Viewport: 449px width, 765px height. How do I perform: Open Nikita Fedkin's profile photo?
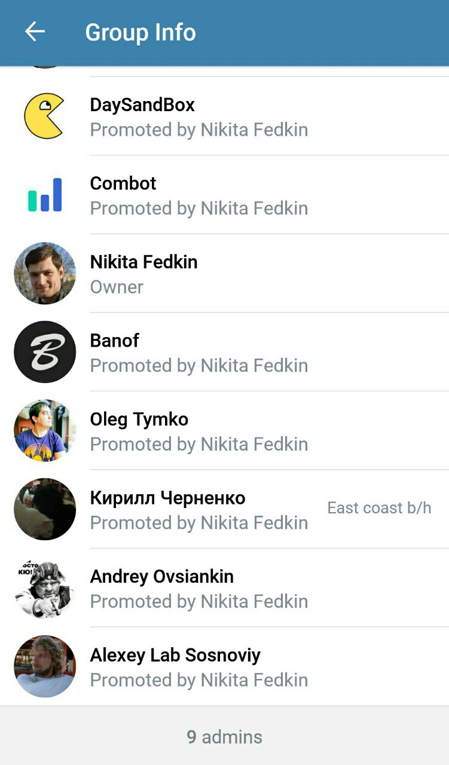[45, 273]
